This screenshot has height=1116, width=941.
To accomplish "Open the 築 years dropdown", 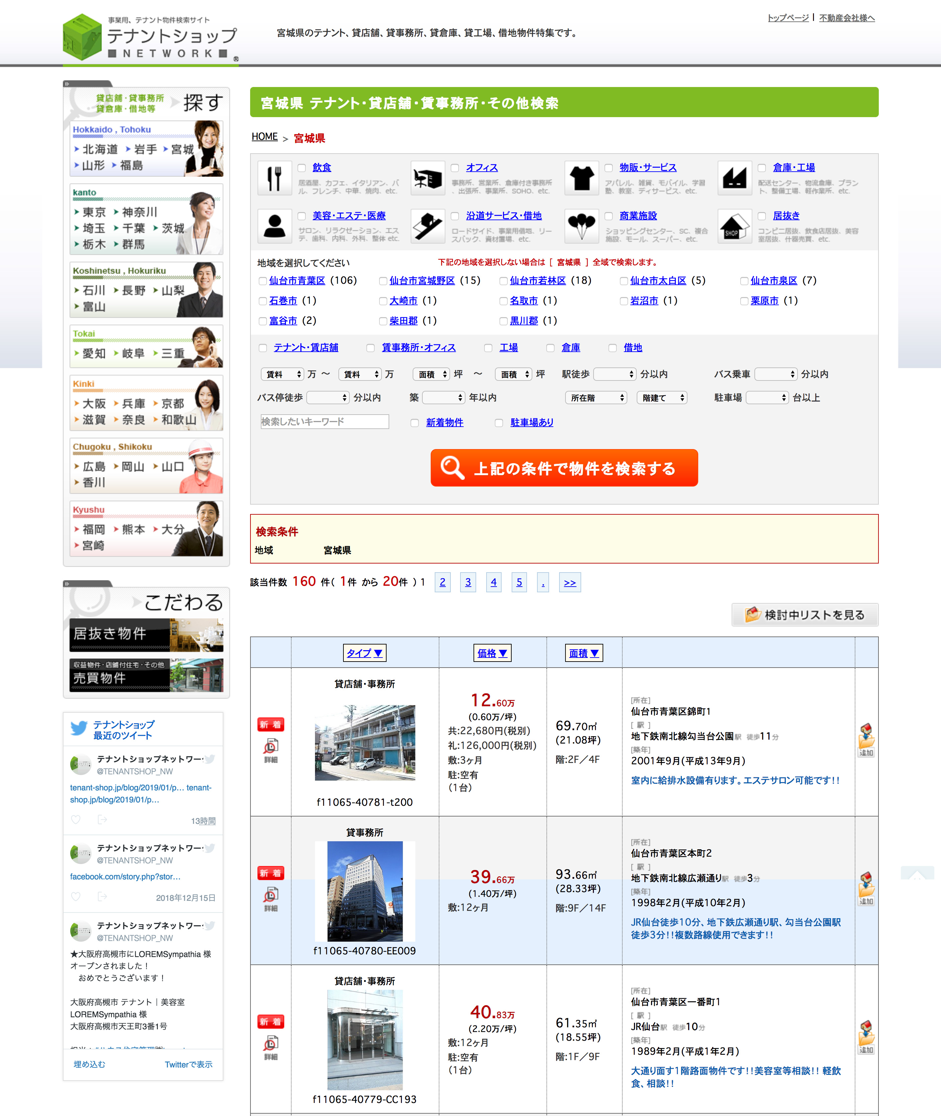I will point(444,398).
